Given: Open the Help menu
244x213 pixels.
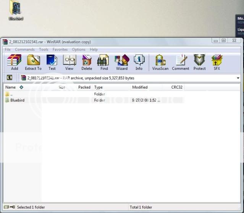Looking at the screenshot, I should [94, 50].
